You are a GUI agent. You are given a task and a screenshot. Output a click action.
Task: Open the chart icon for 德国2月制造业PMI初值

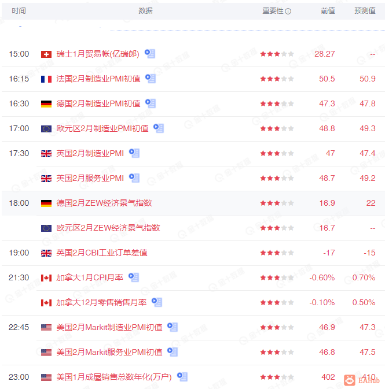(151, 103)
